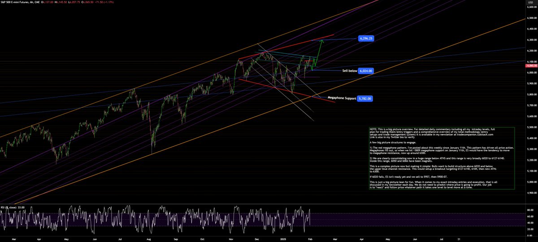Click the 80.00 level on RSI axis
Viewport: 538px width, 242px height.
click(529, 210)
